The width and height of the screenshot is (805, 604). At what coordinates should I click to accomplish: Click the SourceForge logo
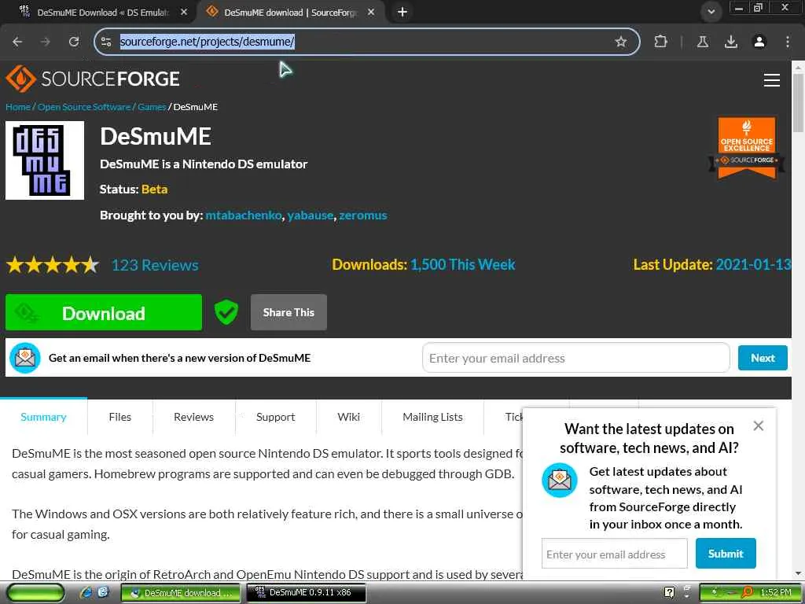tap(93, 79)
